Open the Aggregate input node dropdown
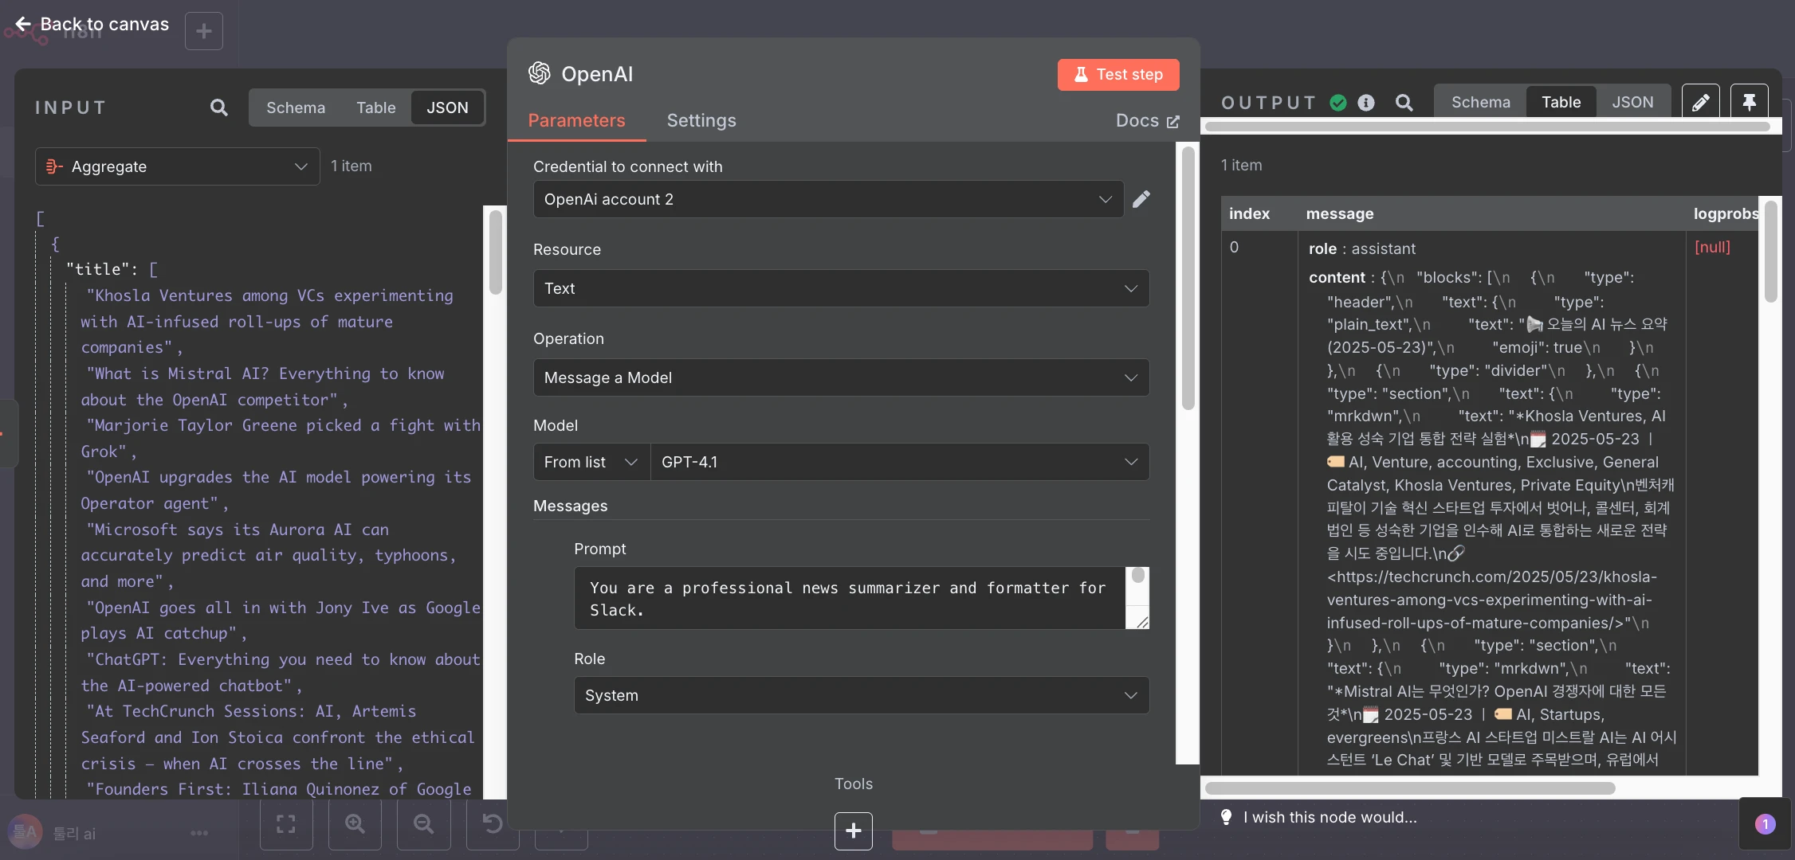Screen dimensions: 1795x860 [x=178, y=166]
